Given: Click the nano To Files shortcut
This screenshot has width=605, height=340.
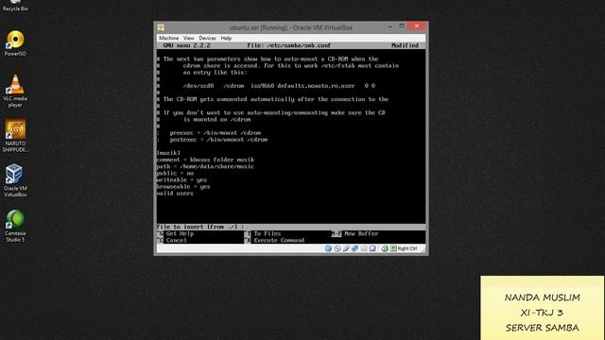Looking at the screenshot, I should click(263, 233).
